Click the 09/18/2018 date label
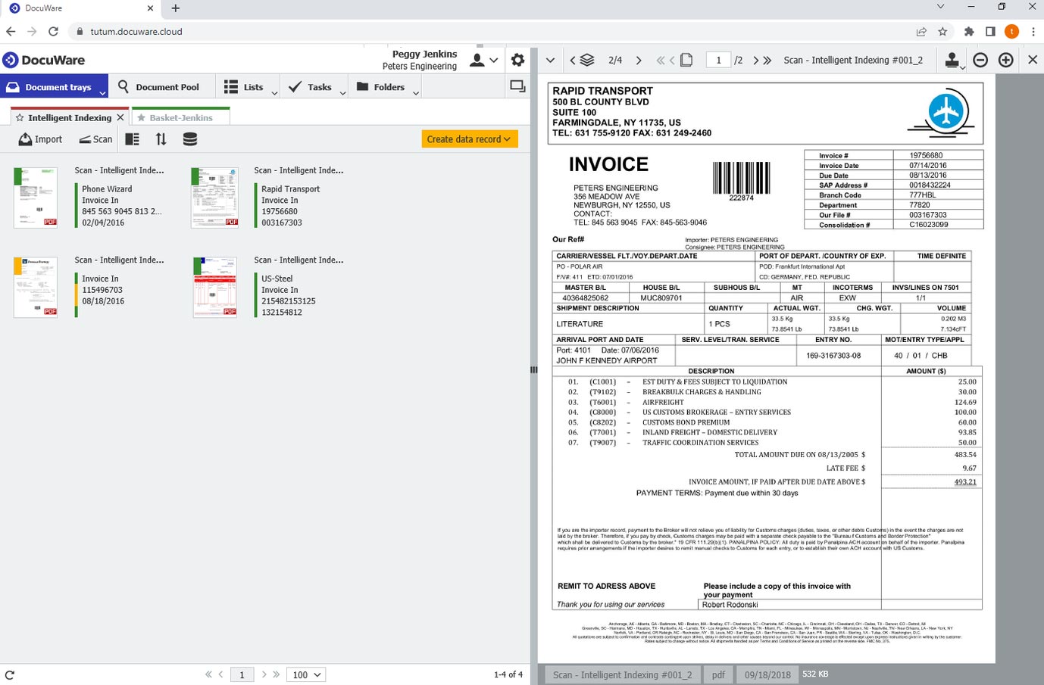Screen dimensions: 1044x685 767,674
